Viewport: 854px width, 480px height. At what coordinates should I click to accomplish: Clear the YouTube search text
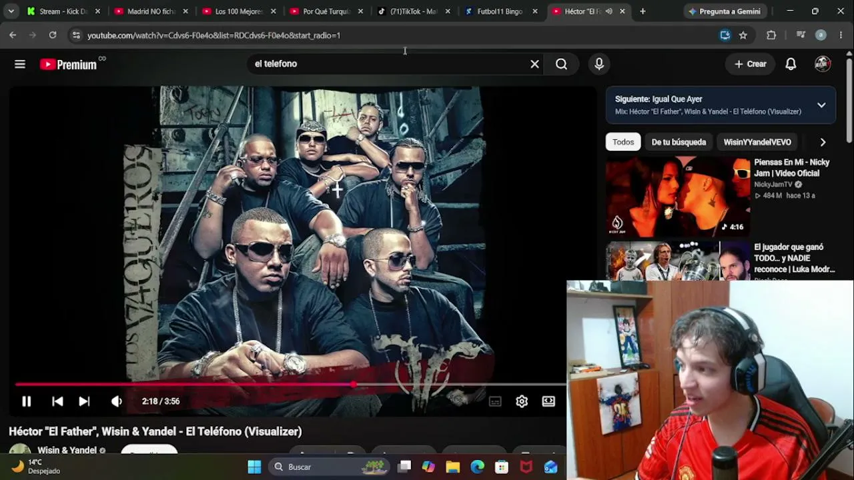click(x=534, y=64)
